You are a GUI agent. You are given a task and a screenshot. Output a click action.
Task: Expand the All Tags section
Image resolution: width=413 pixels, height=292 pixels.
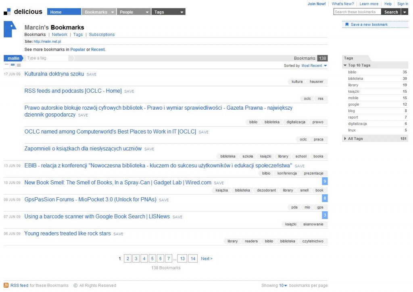pos(345,138)
